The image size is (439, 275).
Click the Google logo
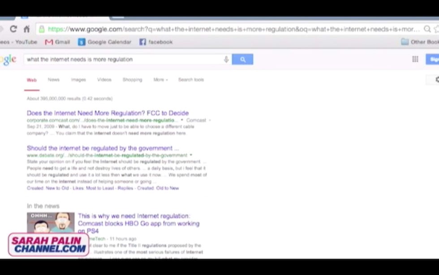point(8,60)
